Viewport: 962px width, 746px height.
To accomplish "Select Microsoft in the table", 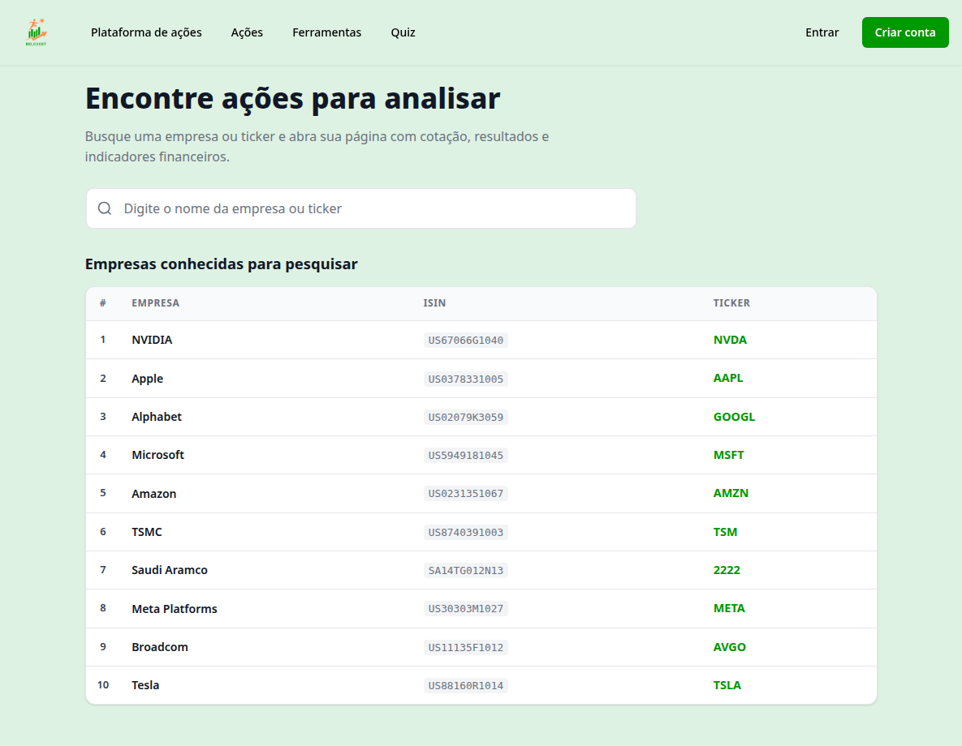I will [x=157, y=455].
